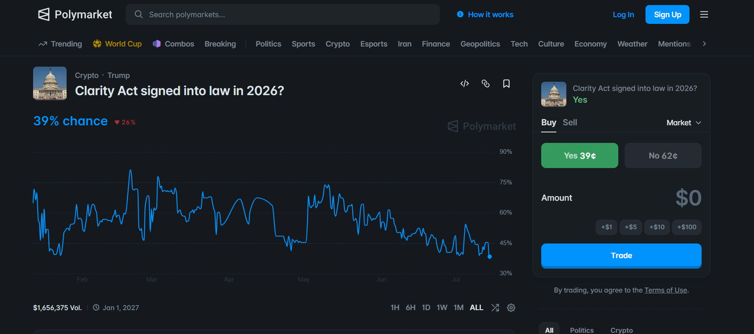This screenshot has width=754, height=334.
Task: Select the No 62¢ outcome
Action: 663,155
